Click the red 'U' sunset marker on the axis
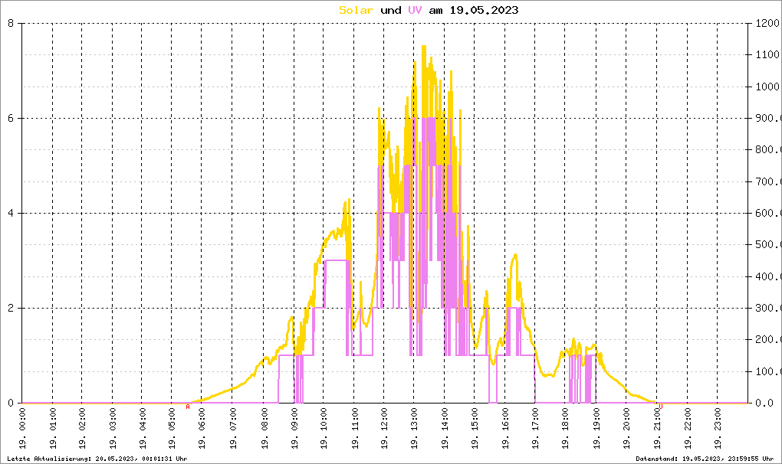 tap(660, 407)
